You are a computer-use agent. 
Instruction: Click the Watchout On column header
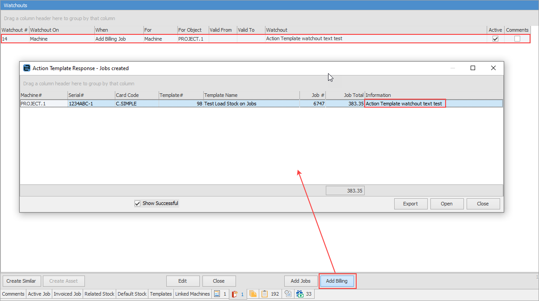pos(61,30)
